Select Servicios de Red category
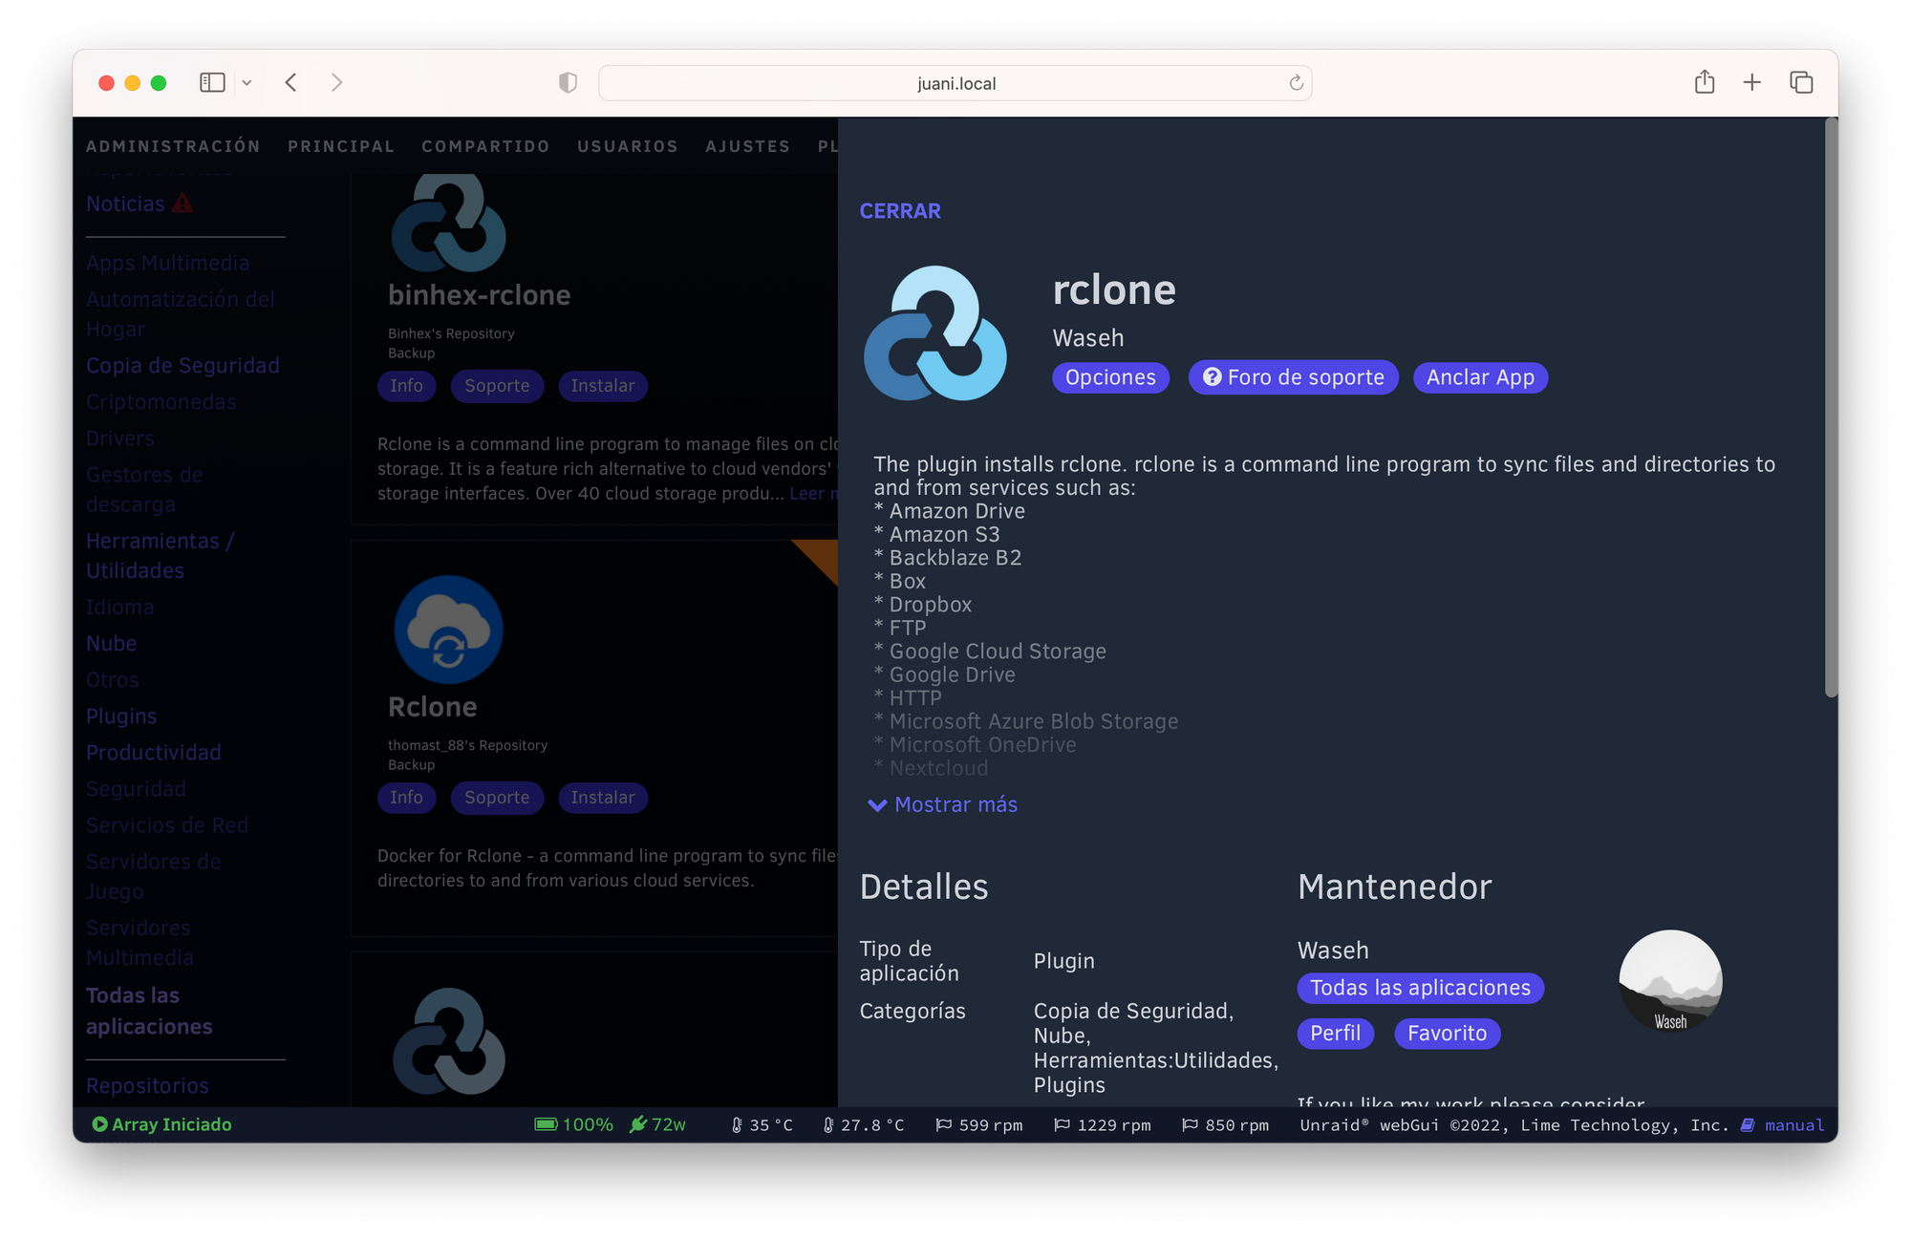 pos(167,824)
